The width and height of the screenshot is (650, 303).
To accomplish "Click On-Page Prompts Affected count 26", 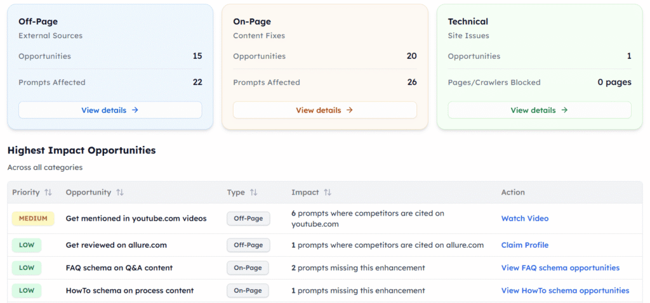I will [411, 82].
